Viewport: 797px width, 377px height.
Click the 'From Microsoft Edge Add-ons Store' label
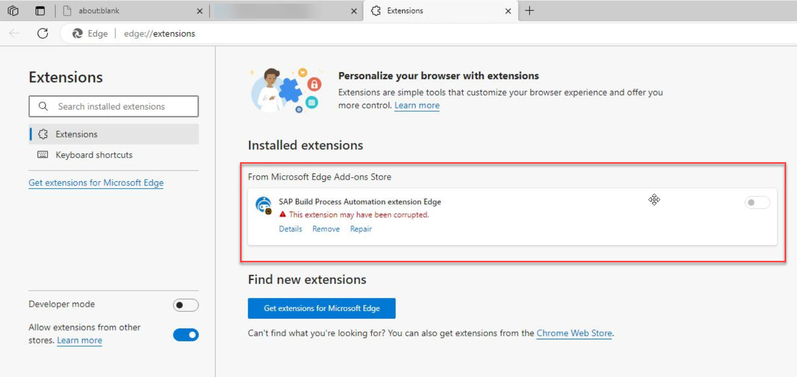(320, 177)
